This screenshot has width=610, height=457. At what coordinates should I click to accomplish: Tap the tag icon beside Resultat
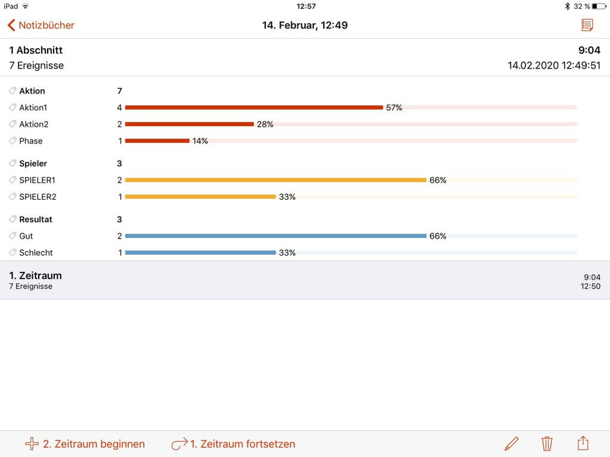[x=13, y=219]
